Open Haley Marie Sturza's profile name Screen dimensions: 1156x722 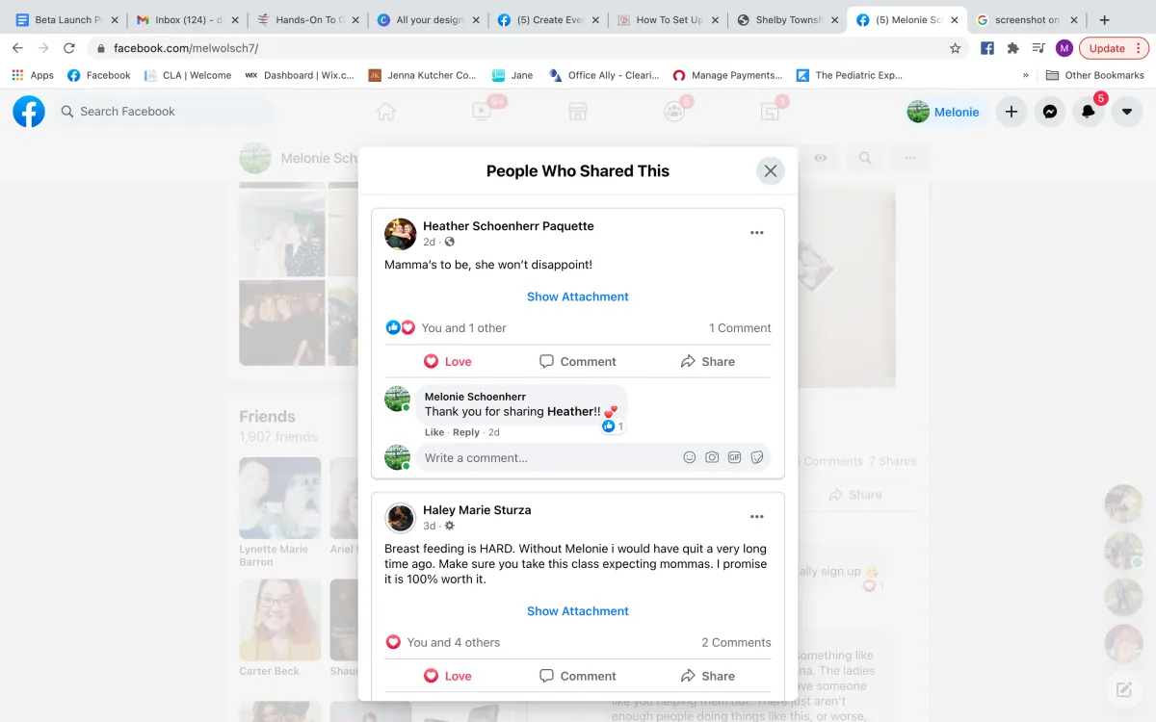pyautogui.click(x=477, y=510)
